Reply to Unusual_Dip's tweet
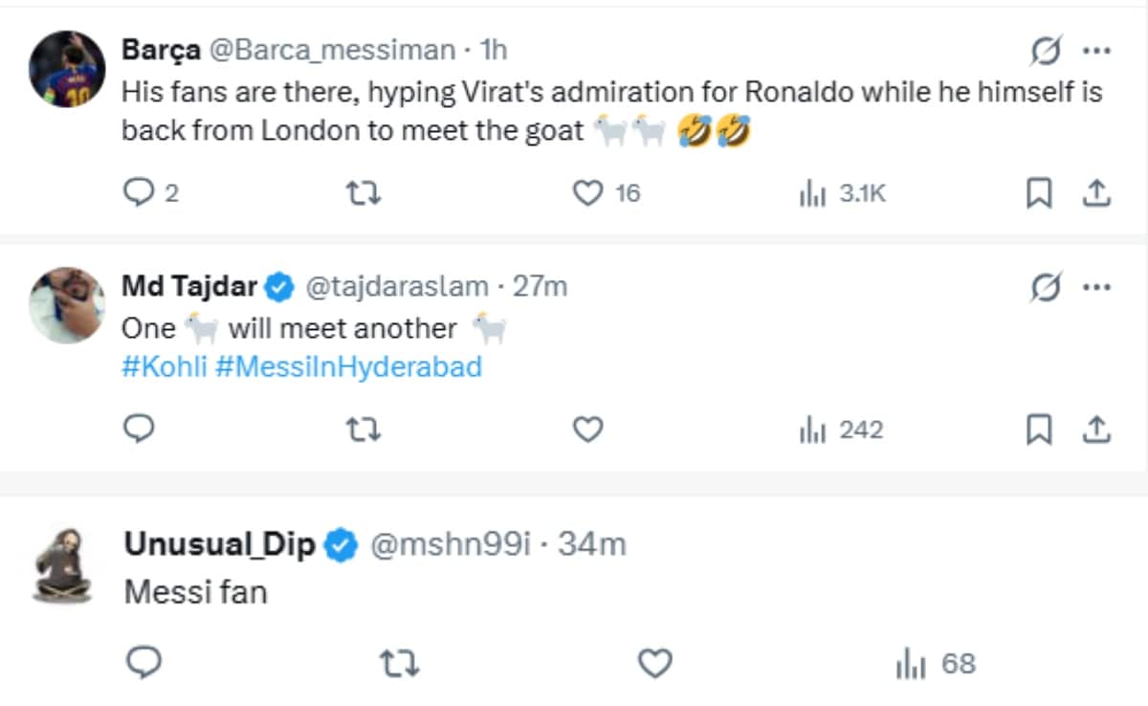Screen dimensions: 1148x706 (143, 663)
